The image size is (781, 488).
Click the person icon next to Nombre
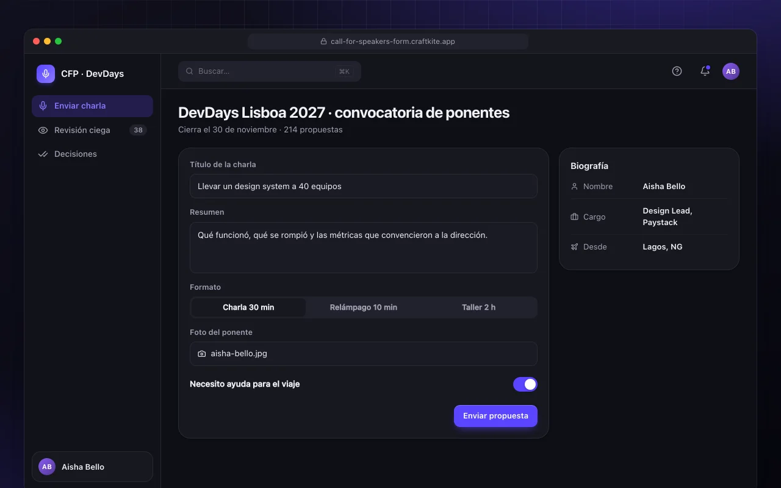tap(574, 187)
